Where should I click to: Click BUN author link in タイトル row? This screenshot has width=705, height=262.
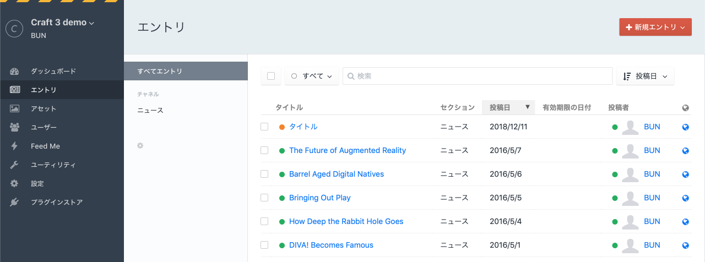[x=652, y=127]
